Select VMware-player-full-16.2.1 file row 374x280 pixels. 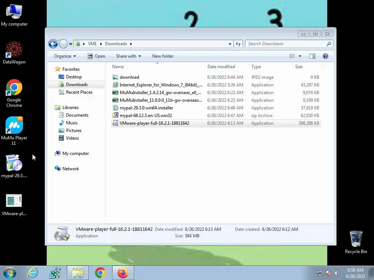(x=215, y=123)
